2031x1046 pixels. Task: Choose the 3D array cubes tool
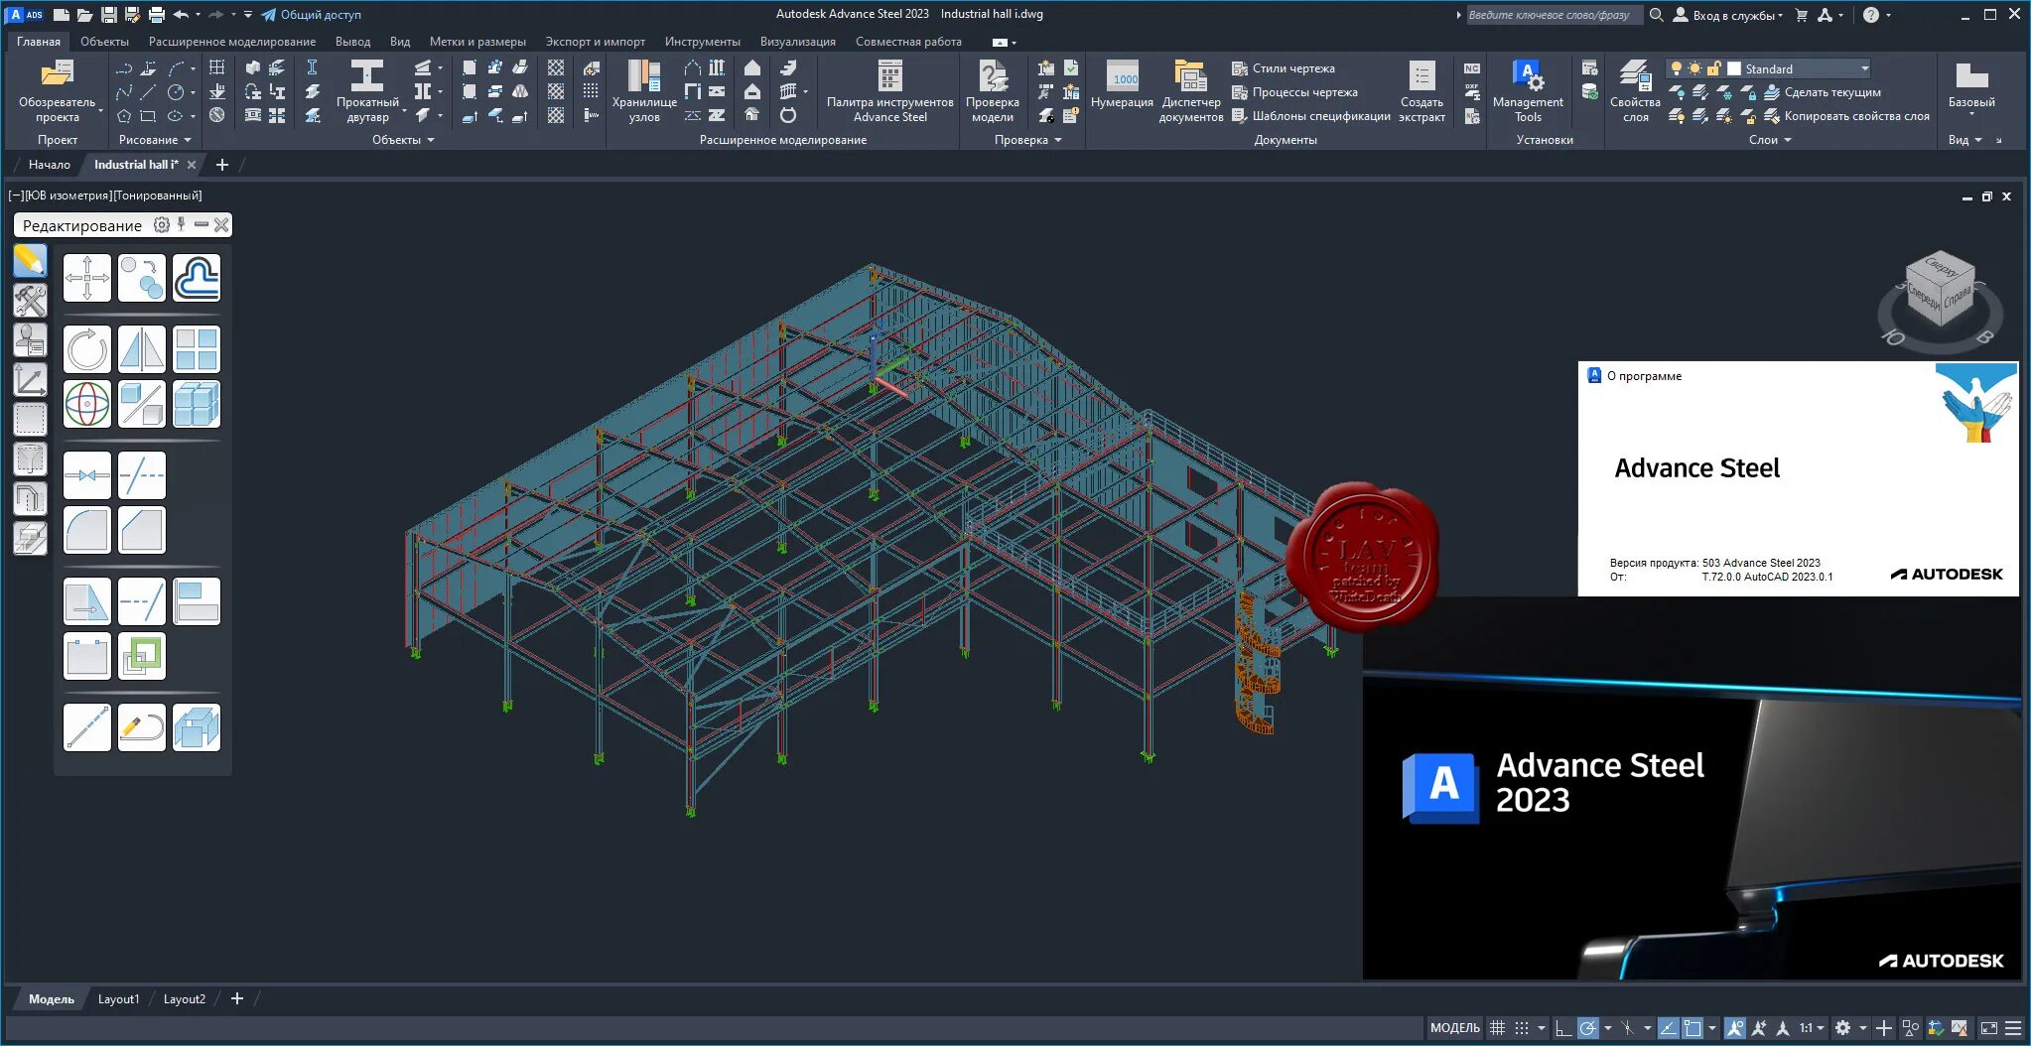pos(197,404)
